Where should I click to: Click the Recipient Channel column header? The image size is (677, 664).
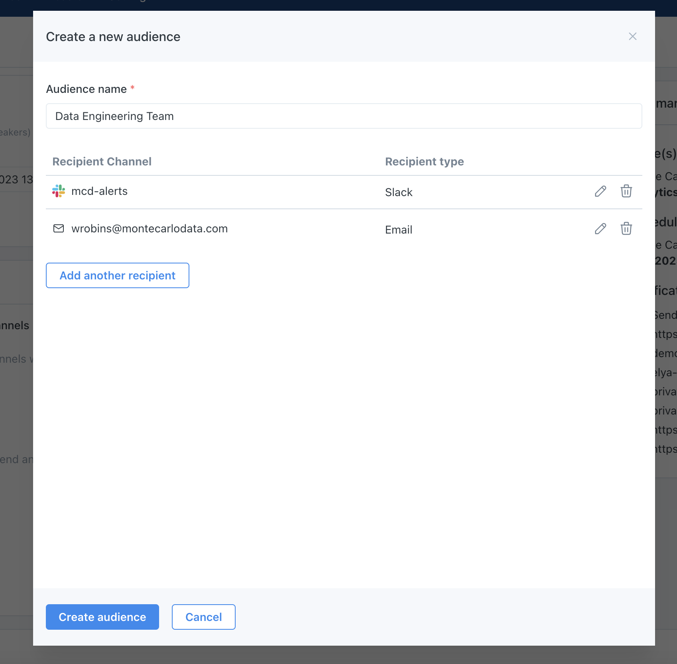pyautogui.click(x=102, y=161)
